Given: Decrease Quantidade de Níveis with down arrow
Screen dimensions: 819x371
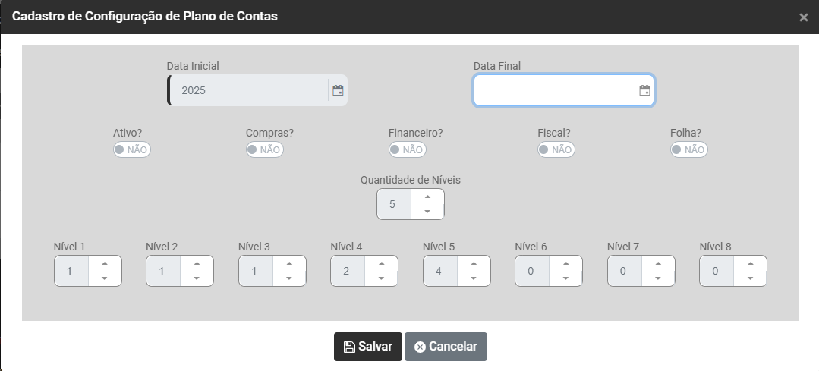Looking at the screenshot, I should (427, 211).
